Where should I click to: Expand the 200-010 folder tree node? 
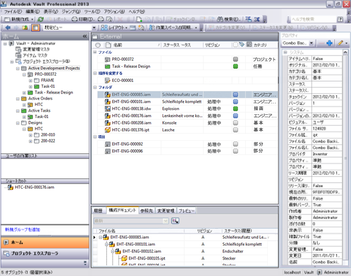click(x=30, y=135)
